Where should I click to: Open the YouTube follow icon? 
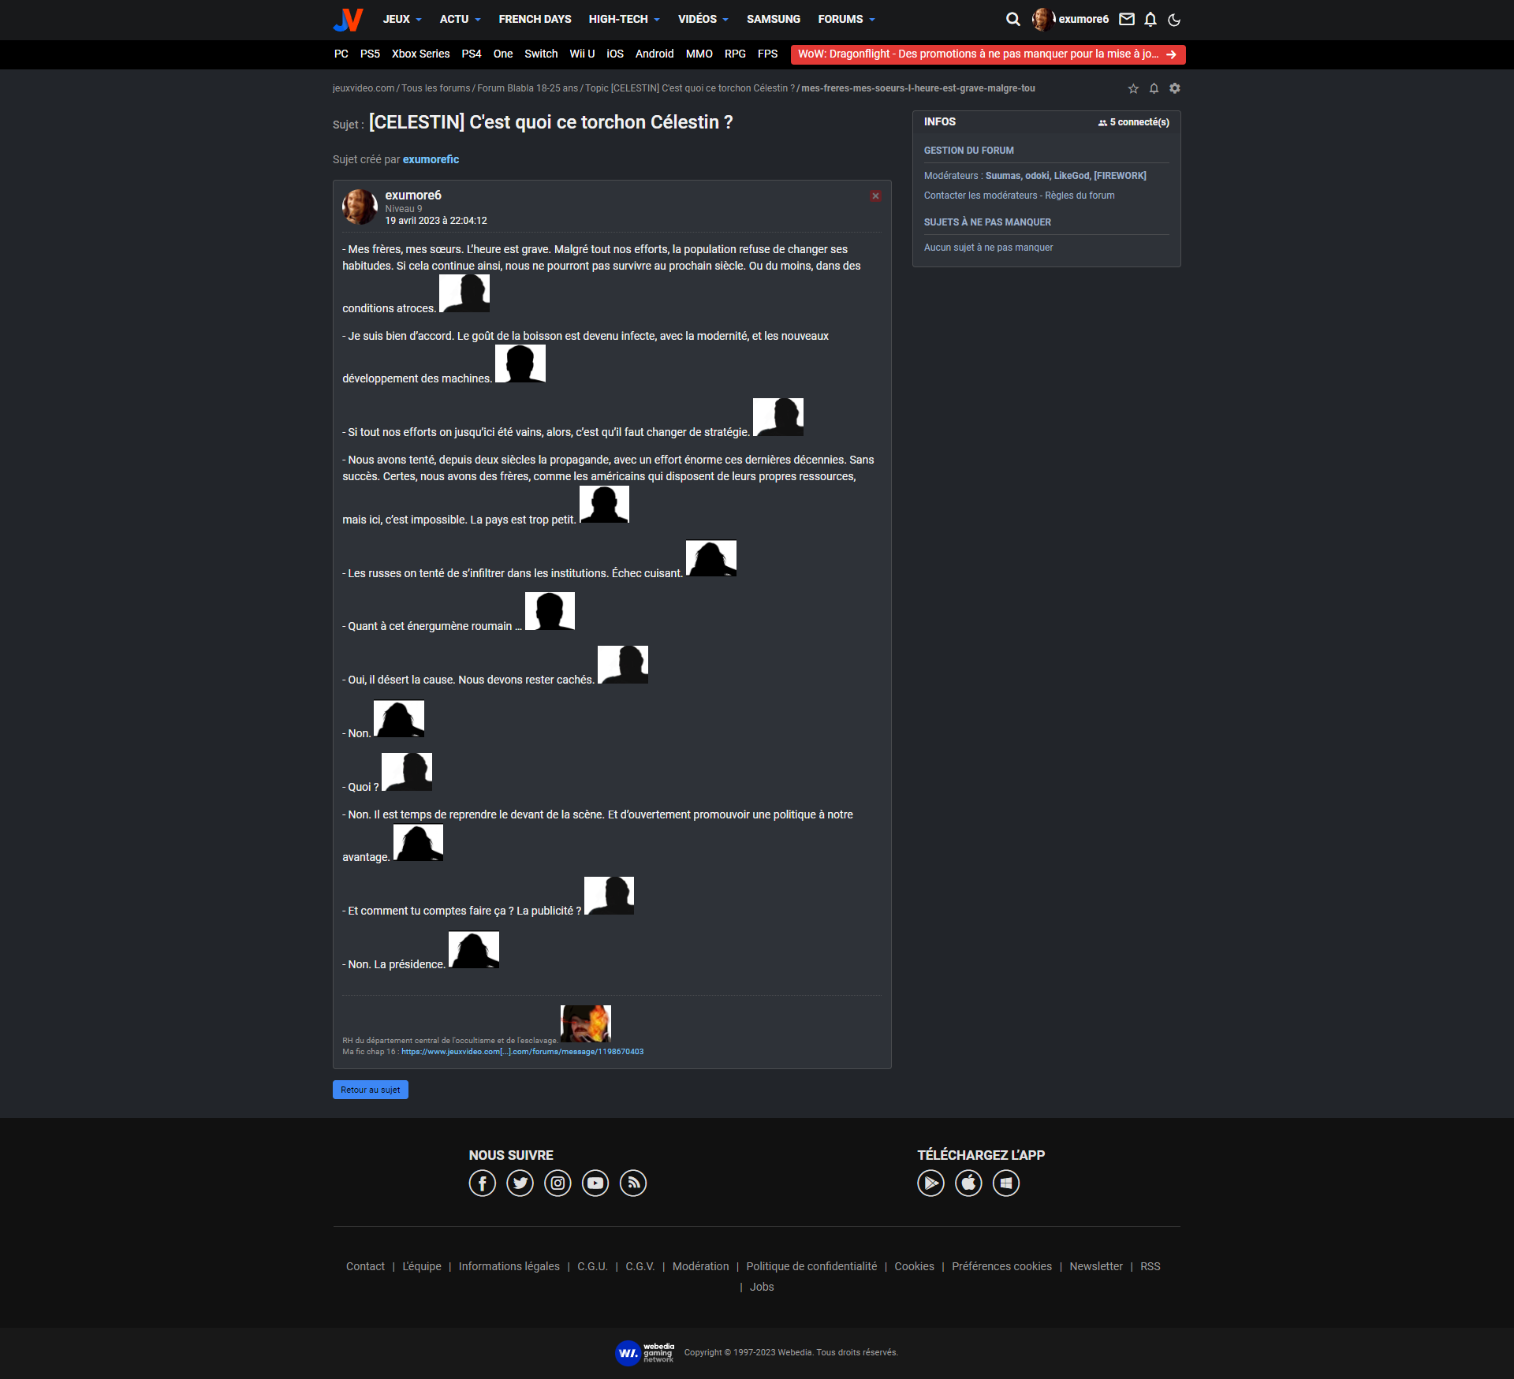(595, 1183)
